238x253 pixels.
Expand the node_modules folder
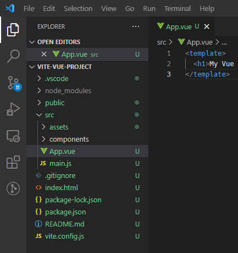coord(39,90)
